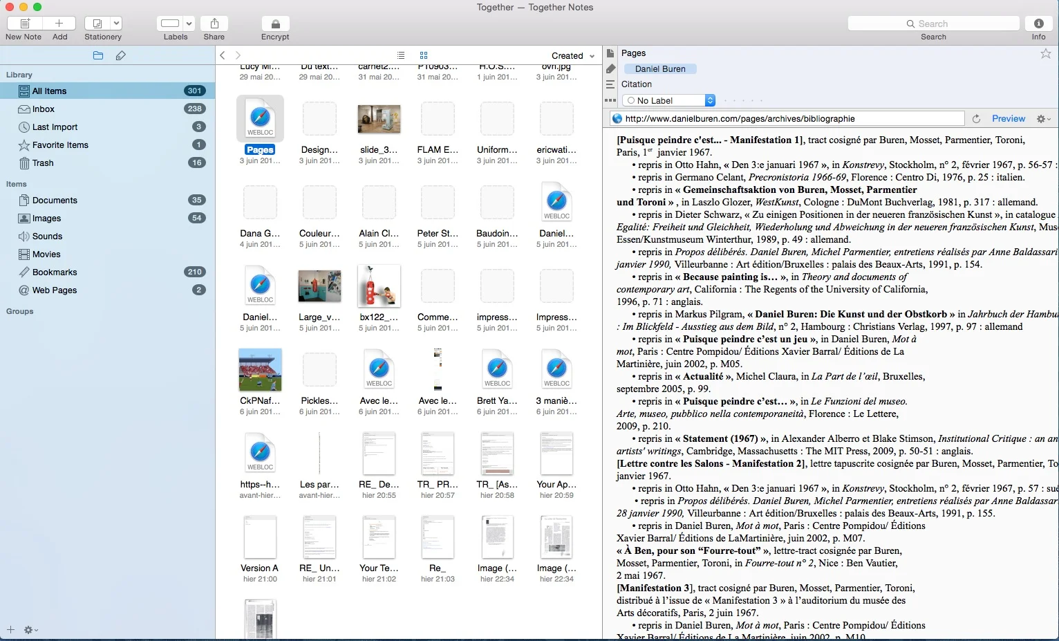
Task: Click the Share toolbar icon
Action: tap(214, 24)
